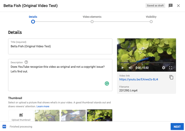
Task: Mute the video preview volume
Action: click(x=130, y=68)
